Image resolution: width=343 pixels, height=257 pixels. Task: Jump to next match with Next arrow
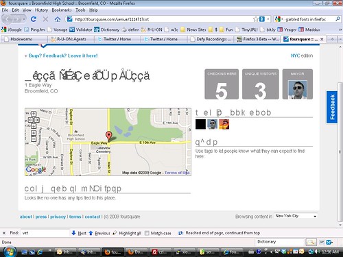[x=79, y=233]
